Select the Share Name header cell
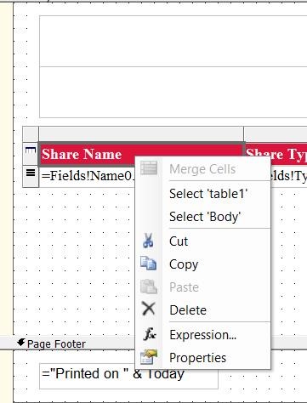This screenshot has height=403, width=307. [x=141, y=154]
